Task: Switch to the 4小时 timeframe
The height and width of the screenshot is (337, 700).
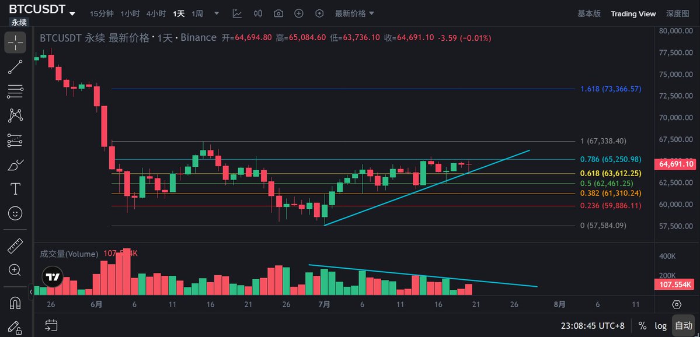Action: (x=156, y=13)
